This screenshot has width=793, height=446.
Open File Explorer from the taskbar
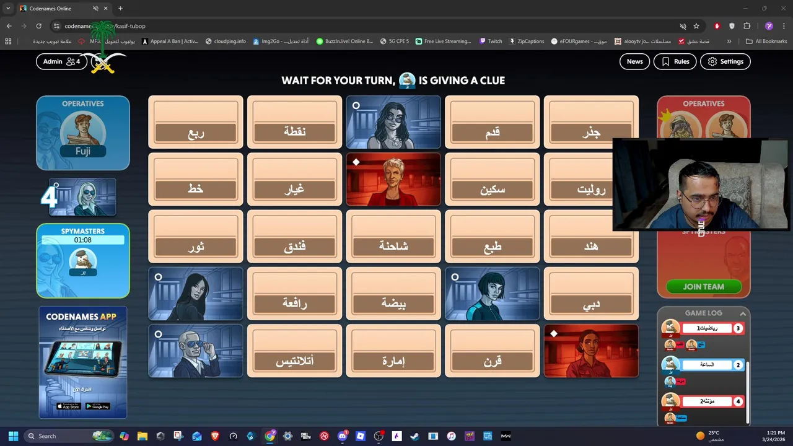click(142, 436)
